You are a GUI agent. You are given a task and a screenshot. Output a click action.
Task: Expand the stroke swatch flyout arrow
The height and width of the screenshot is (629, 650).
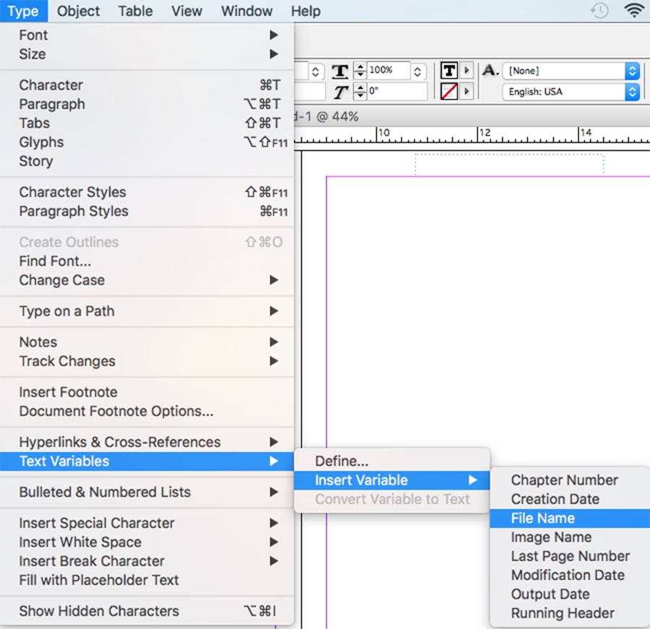(467, 92)
